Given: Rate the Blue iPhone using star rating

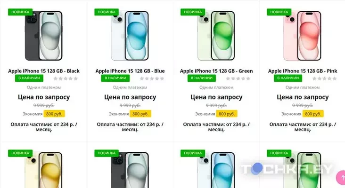Looking at the screenshot, I should coord(152,78).
